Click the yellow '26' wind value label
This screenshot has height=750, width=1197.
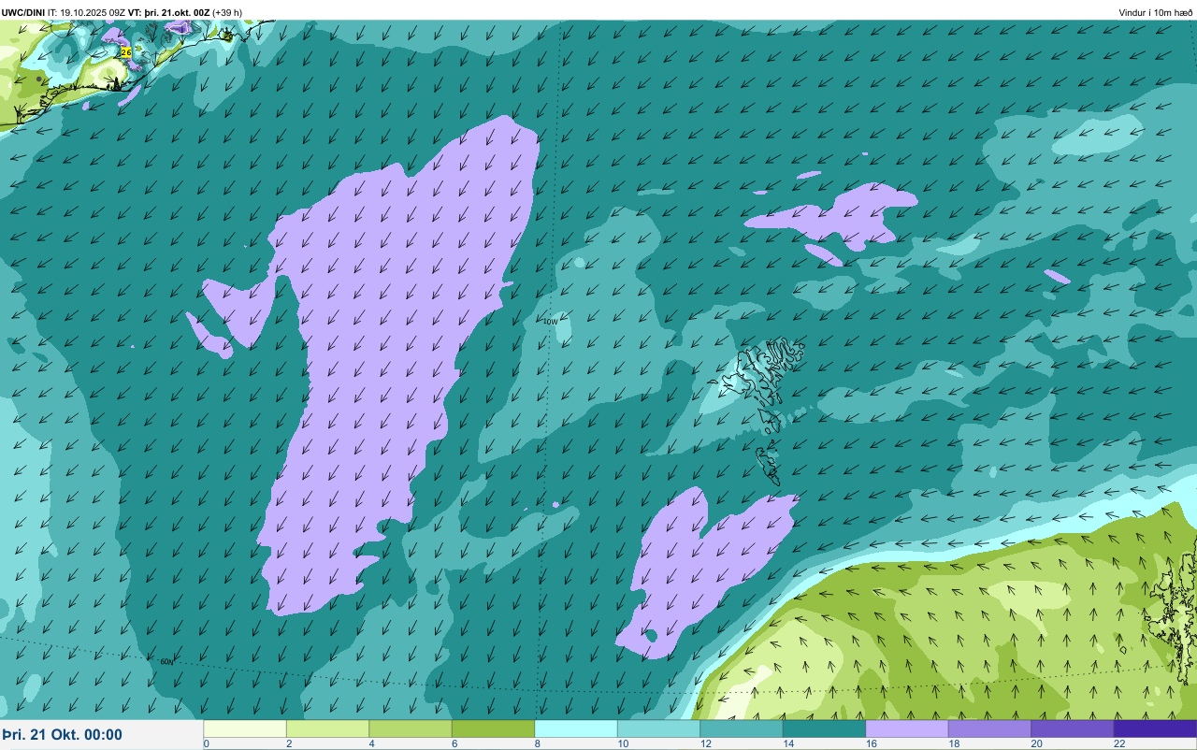coord(126,52)
